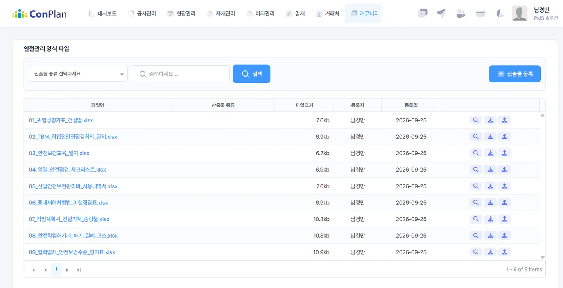Open the 하자관리 menu

click(260, 14)
